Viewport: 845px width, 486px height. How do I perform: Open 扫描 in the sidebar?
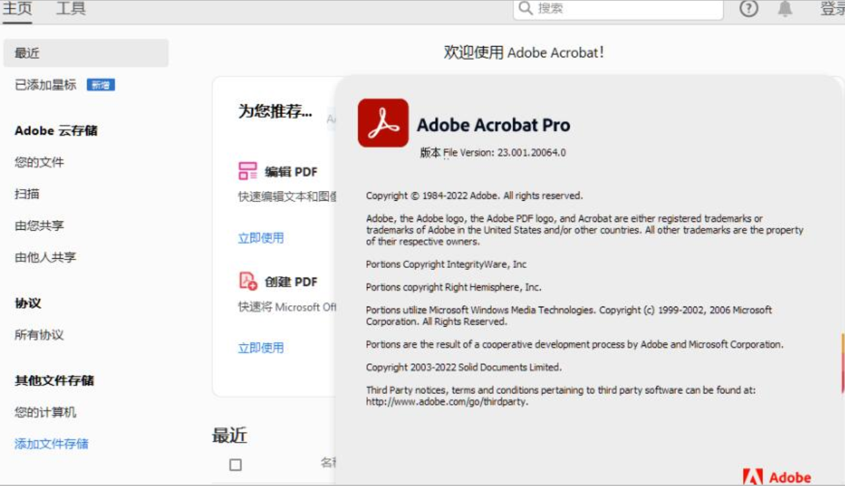(27, 194)
